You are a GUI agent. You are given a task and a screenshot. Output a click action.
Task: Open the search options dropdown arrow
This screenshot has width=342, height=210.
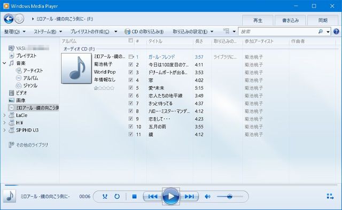(x=328, y=32)
